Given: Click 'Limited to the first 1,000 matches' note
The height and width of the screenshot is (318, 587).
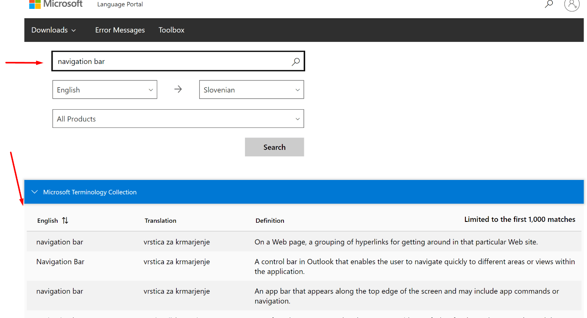Looking at the screenshot, I should (x=520, y=219).
